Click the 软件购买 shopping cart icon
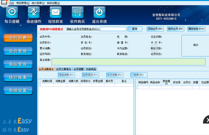This screenshot has height=135, width=209. (78, 13)
